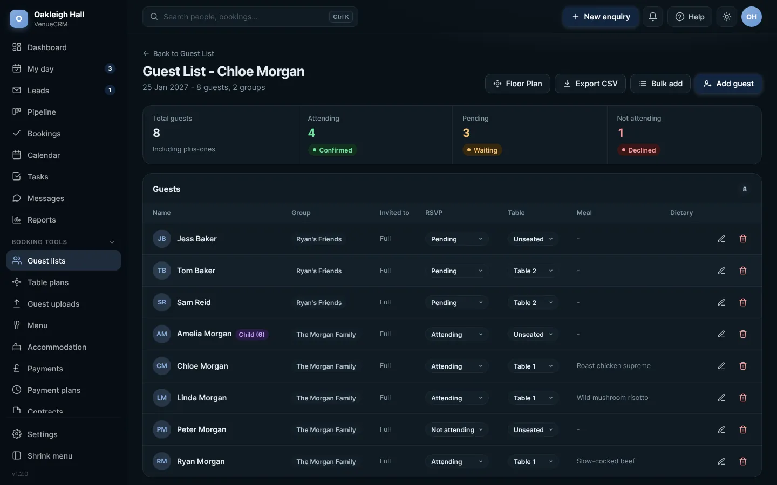Open Settings in the sidebar
777x485 pixels.
click(x=64, y=434)
